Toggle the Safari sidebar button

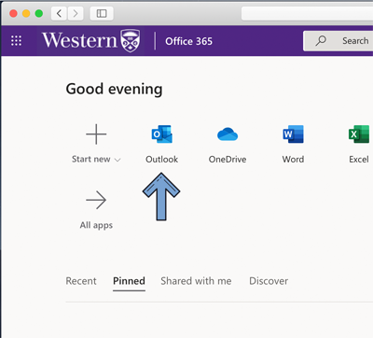tap(102, 13)
